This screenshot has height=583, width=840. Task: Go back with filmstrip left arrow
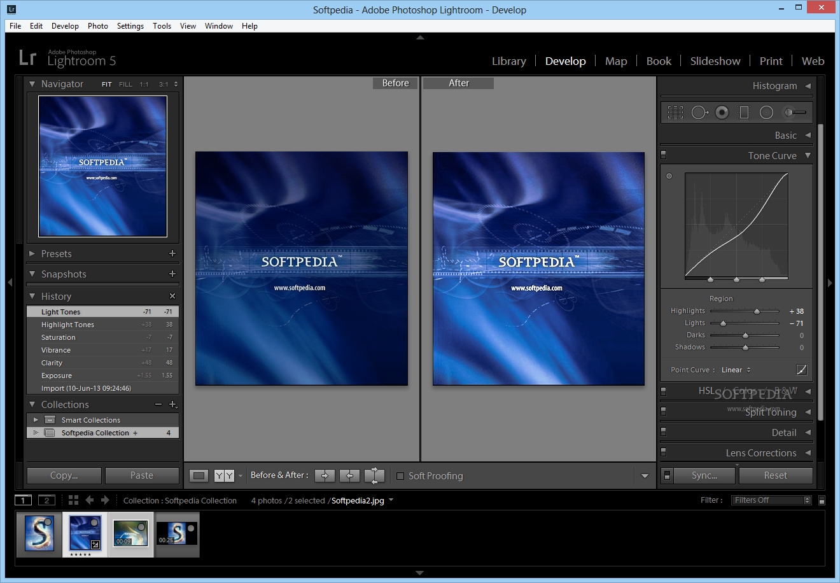click(90, 500)
